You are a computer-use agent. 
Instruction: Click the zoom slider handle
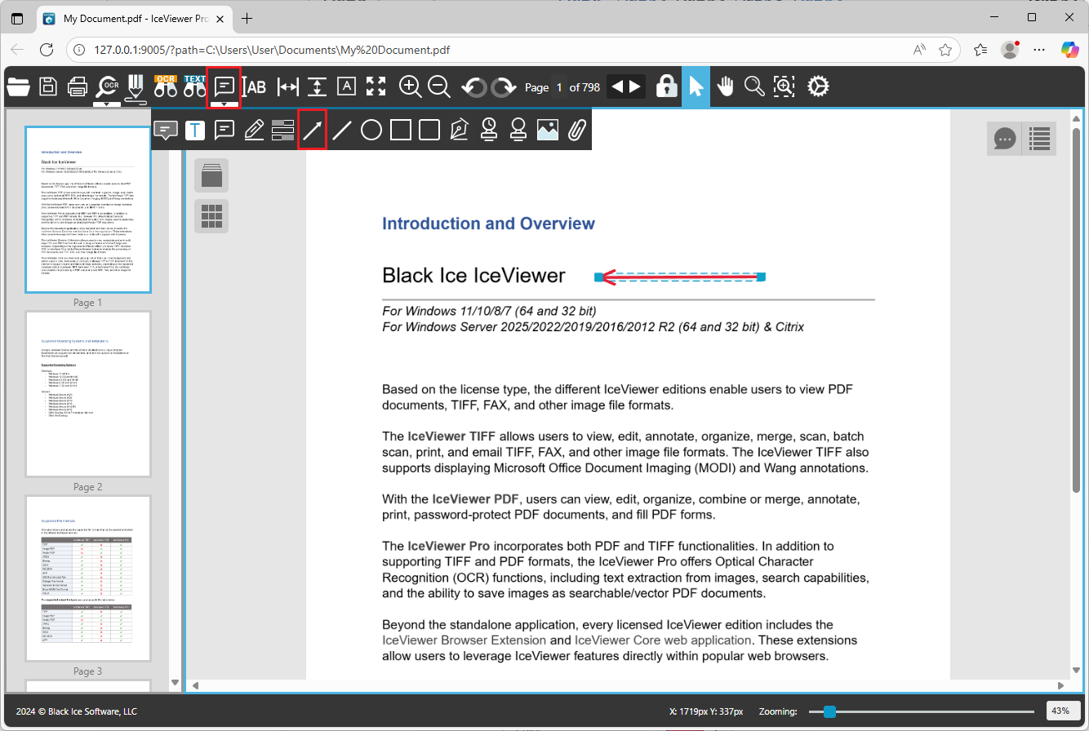tap(830, 711)
